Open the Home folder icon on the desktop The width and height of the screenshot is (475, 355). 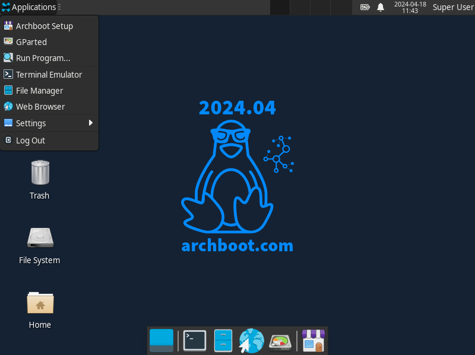tap(40, 303)
